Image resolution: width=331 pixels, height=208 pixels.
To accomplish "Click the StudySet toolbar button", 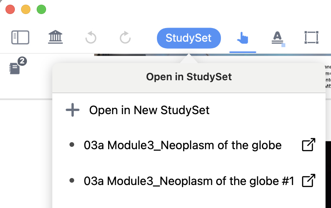I will click(189, 38).
